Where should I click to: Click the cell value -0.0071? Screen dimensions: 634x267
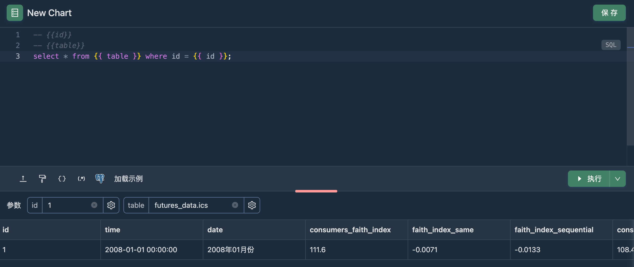(x=459, y=250)
